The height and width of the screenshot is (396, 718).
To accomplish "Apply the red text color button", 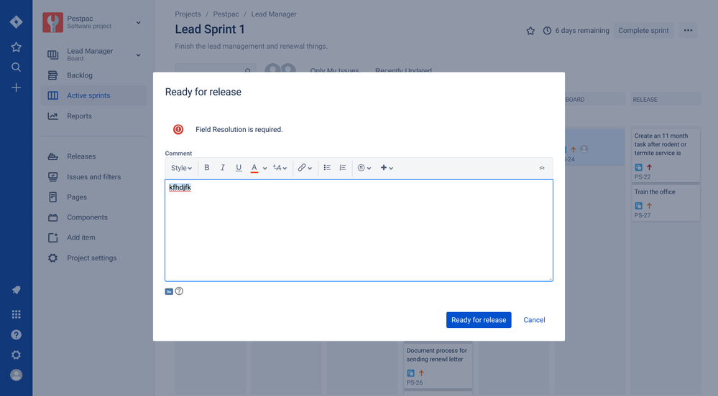I will [254, 168].
